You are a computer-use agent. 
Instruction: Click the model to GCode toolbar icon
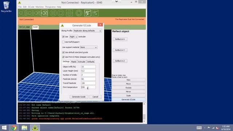click(x=44, y=13)
